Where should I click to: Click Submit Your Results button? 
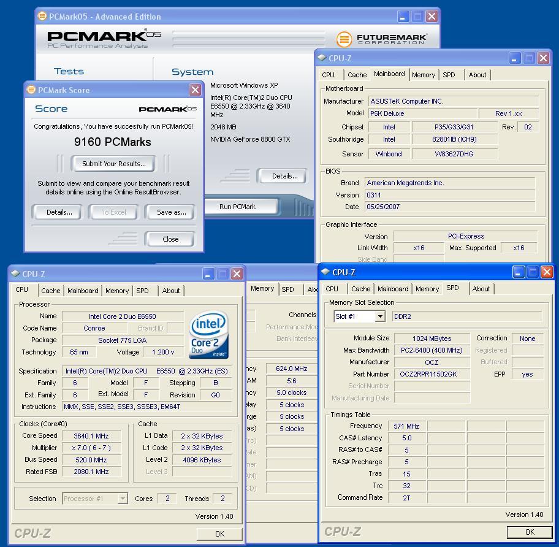point(114,164)
